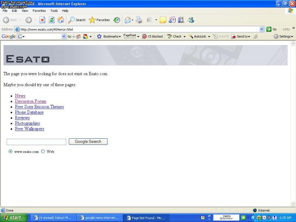The height and width of the screenshot is (222, 296).
Task: Click the Edit with Word icon
Action: click(x=149, y=20)
